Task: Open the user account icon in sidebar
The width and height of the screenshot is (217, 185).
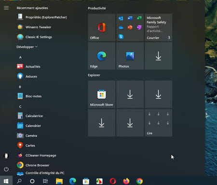Action: (6, 156)
